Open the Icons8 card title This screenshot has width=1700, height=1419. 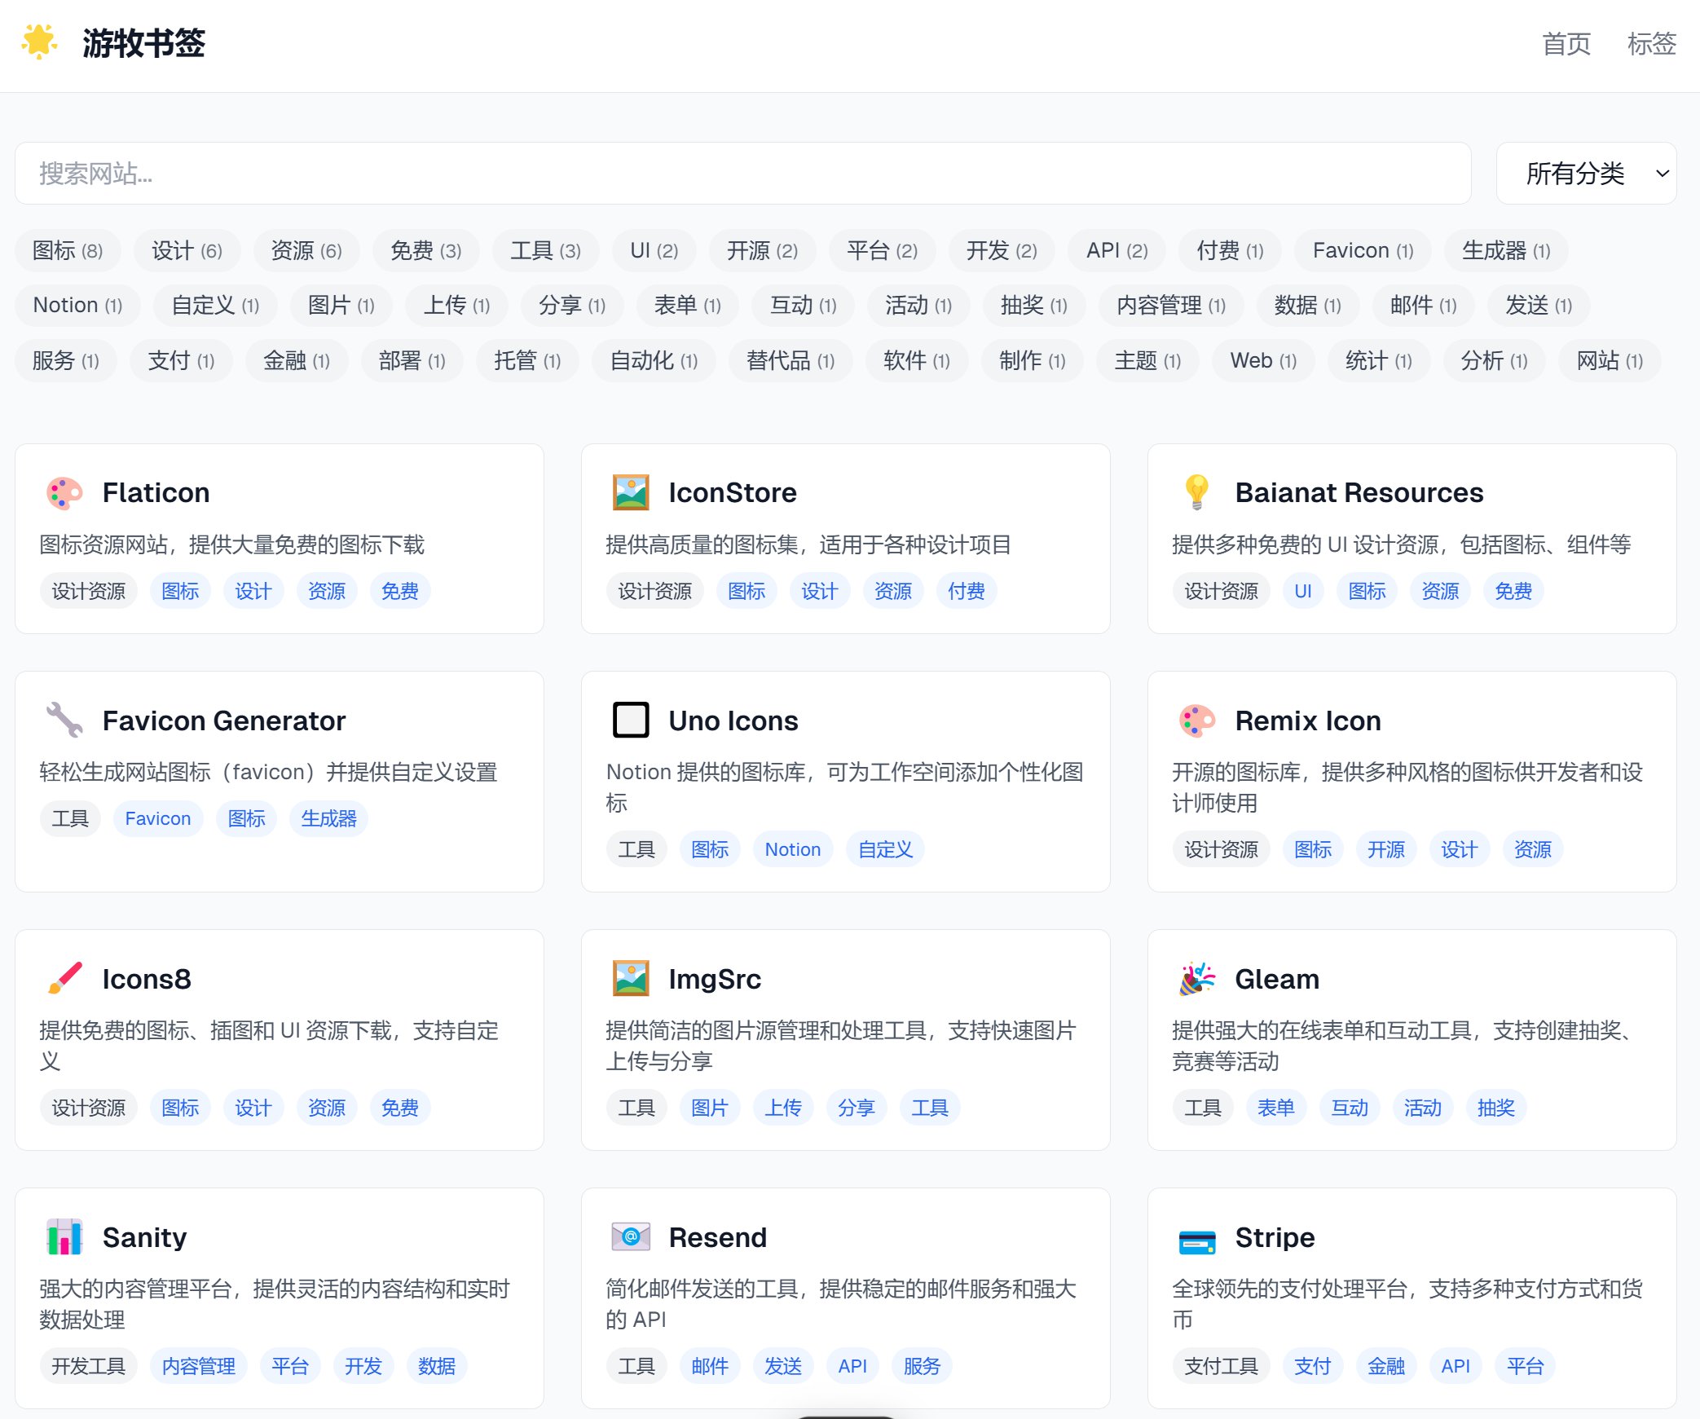click(147, 979)
